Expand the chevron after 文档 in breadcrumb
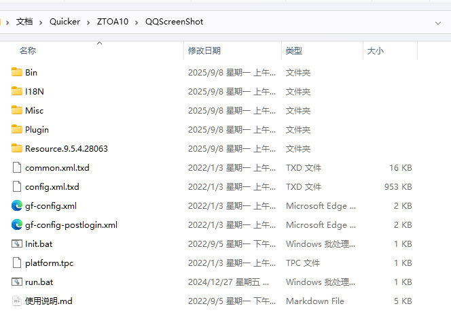 [x=41, y=22]
